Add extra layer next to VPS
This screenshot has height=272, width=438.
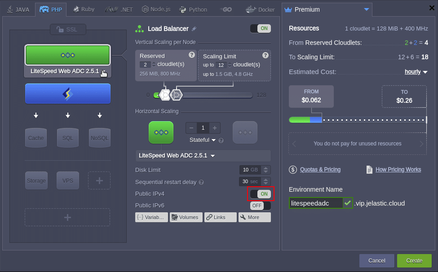99,180
